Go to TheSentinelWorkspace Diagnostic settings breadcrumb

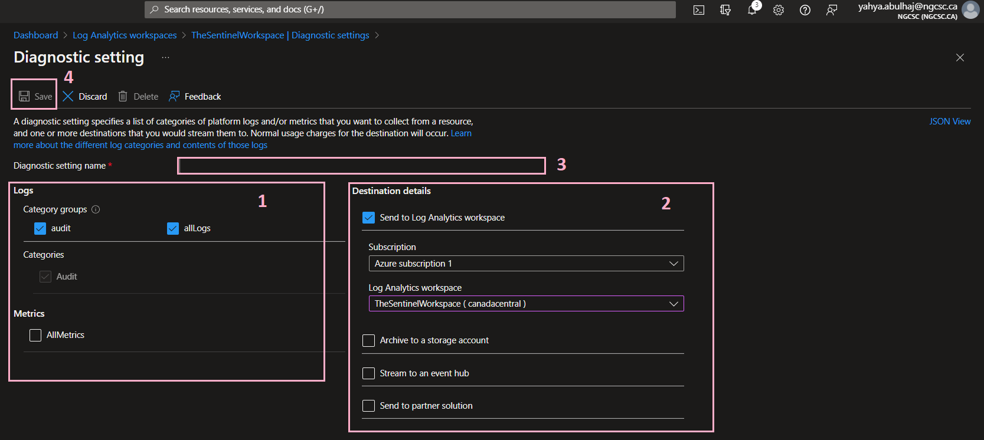[280, 35]
